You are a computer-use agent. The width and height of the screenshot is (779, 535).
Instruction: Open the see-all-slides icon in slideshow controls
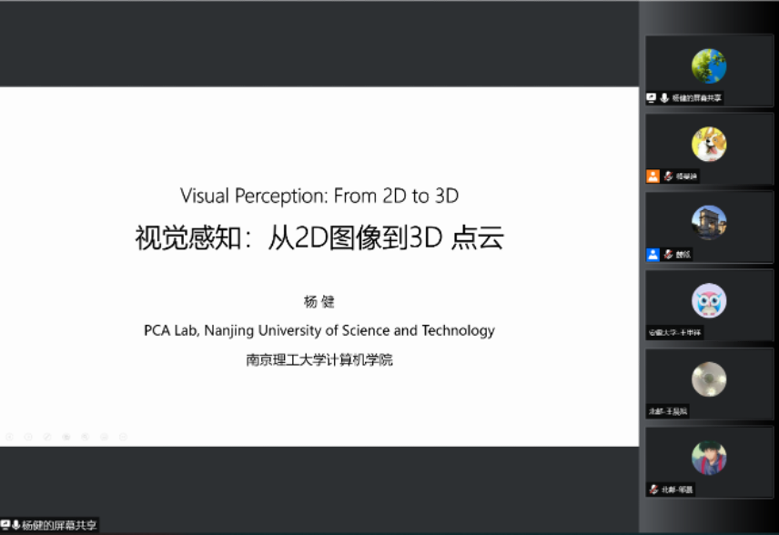[x=66, y=437]
